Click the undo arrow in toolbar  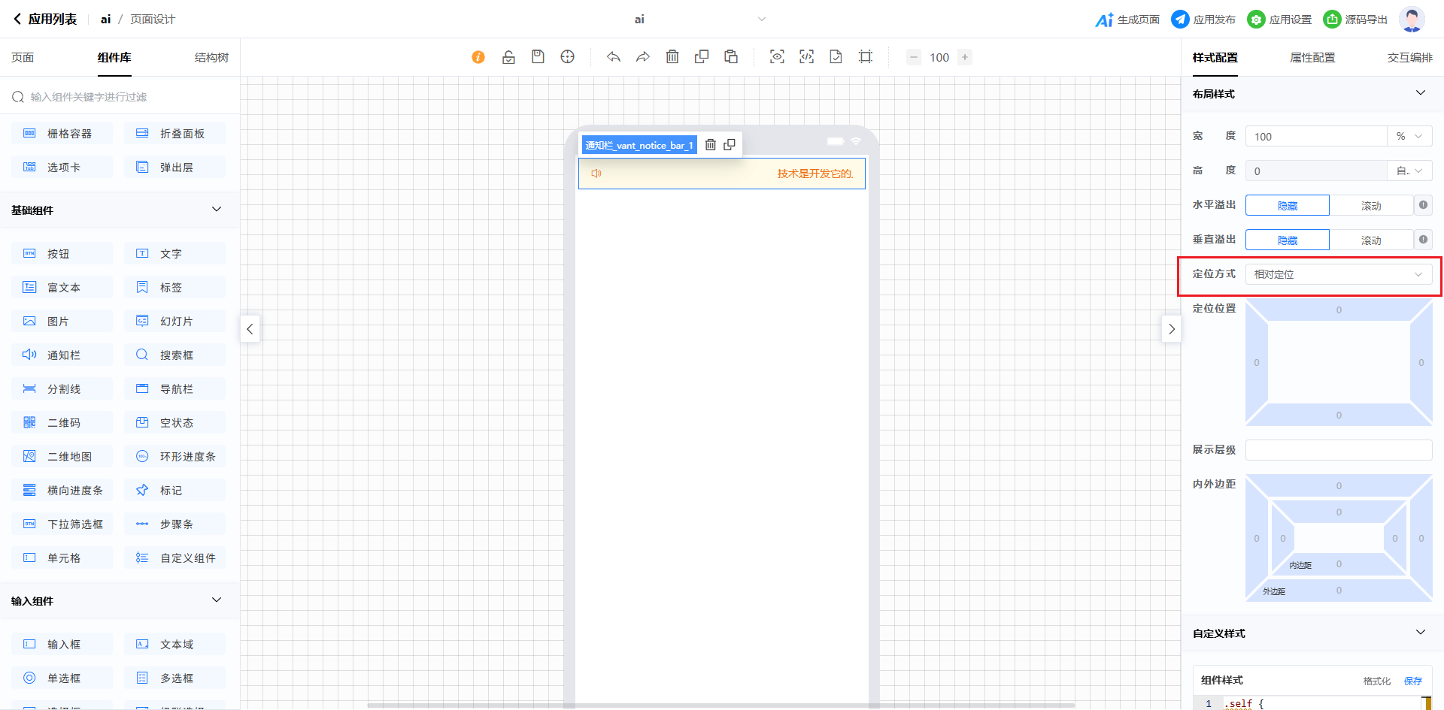[614, 57]
